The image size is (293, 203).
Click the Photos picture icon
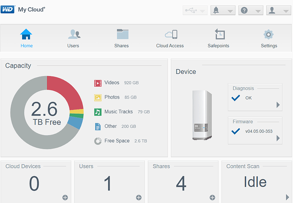pos(98,97)
